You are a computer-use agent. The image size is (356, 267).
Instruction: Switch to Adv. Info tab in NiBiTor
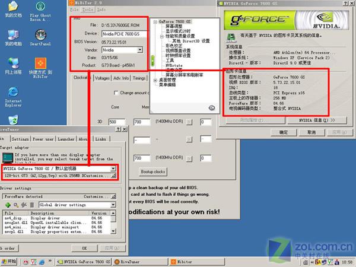[x=121, y=78]
